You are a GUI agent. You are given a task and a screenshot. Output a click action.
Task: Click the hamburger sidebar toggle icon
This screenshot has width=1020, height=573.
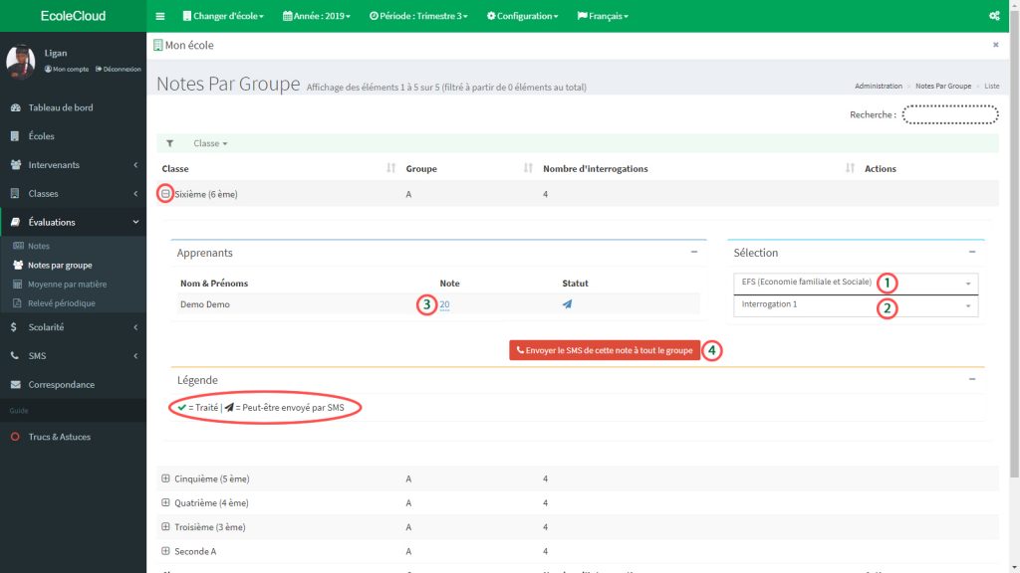pos(159,15)
